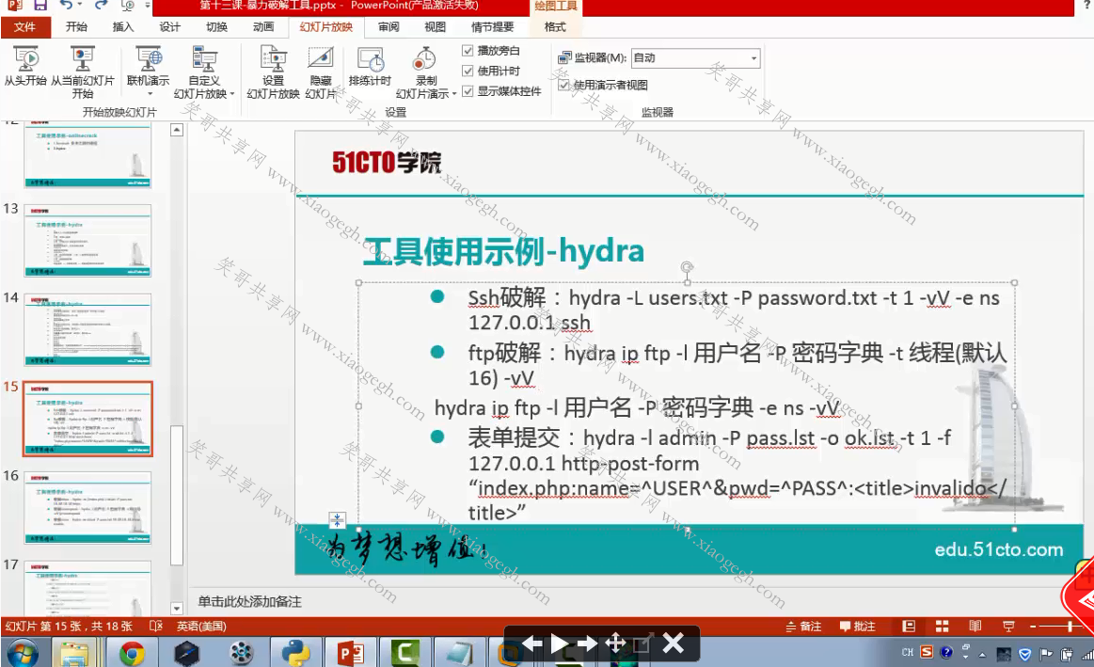
Task: Switch to 开始 (Home) tab
Action: coord(76,26)
